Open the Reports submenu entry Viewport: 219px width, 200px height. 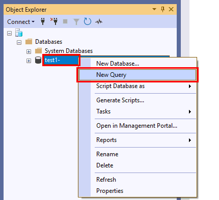click(138, 140)
